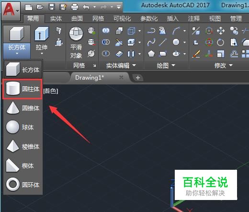Open the circle tool dropdown arrow
Viewport: 249px width, 212px height.
point(185,42)
